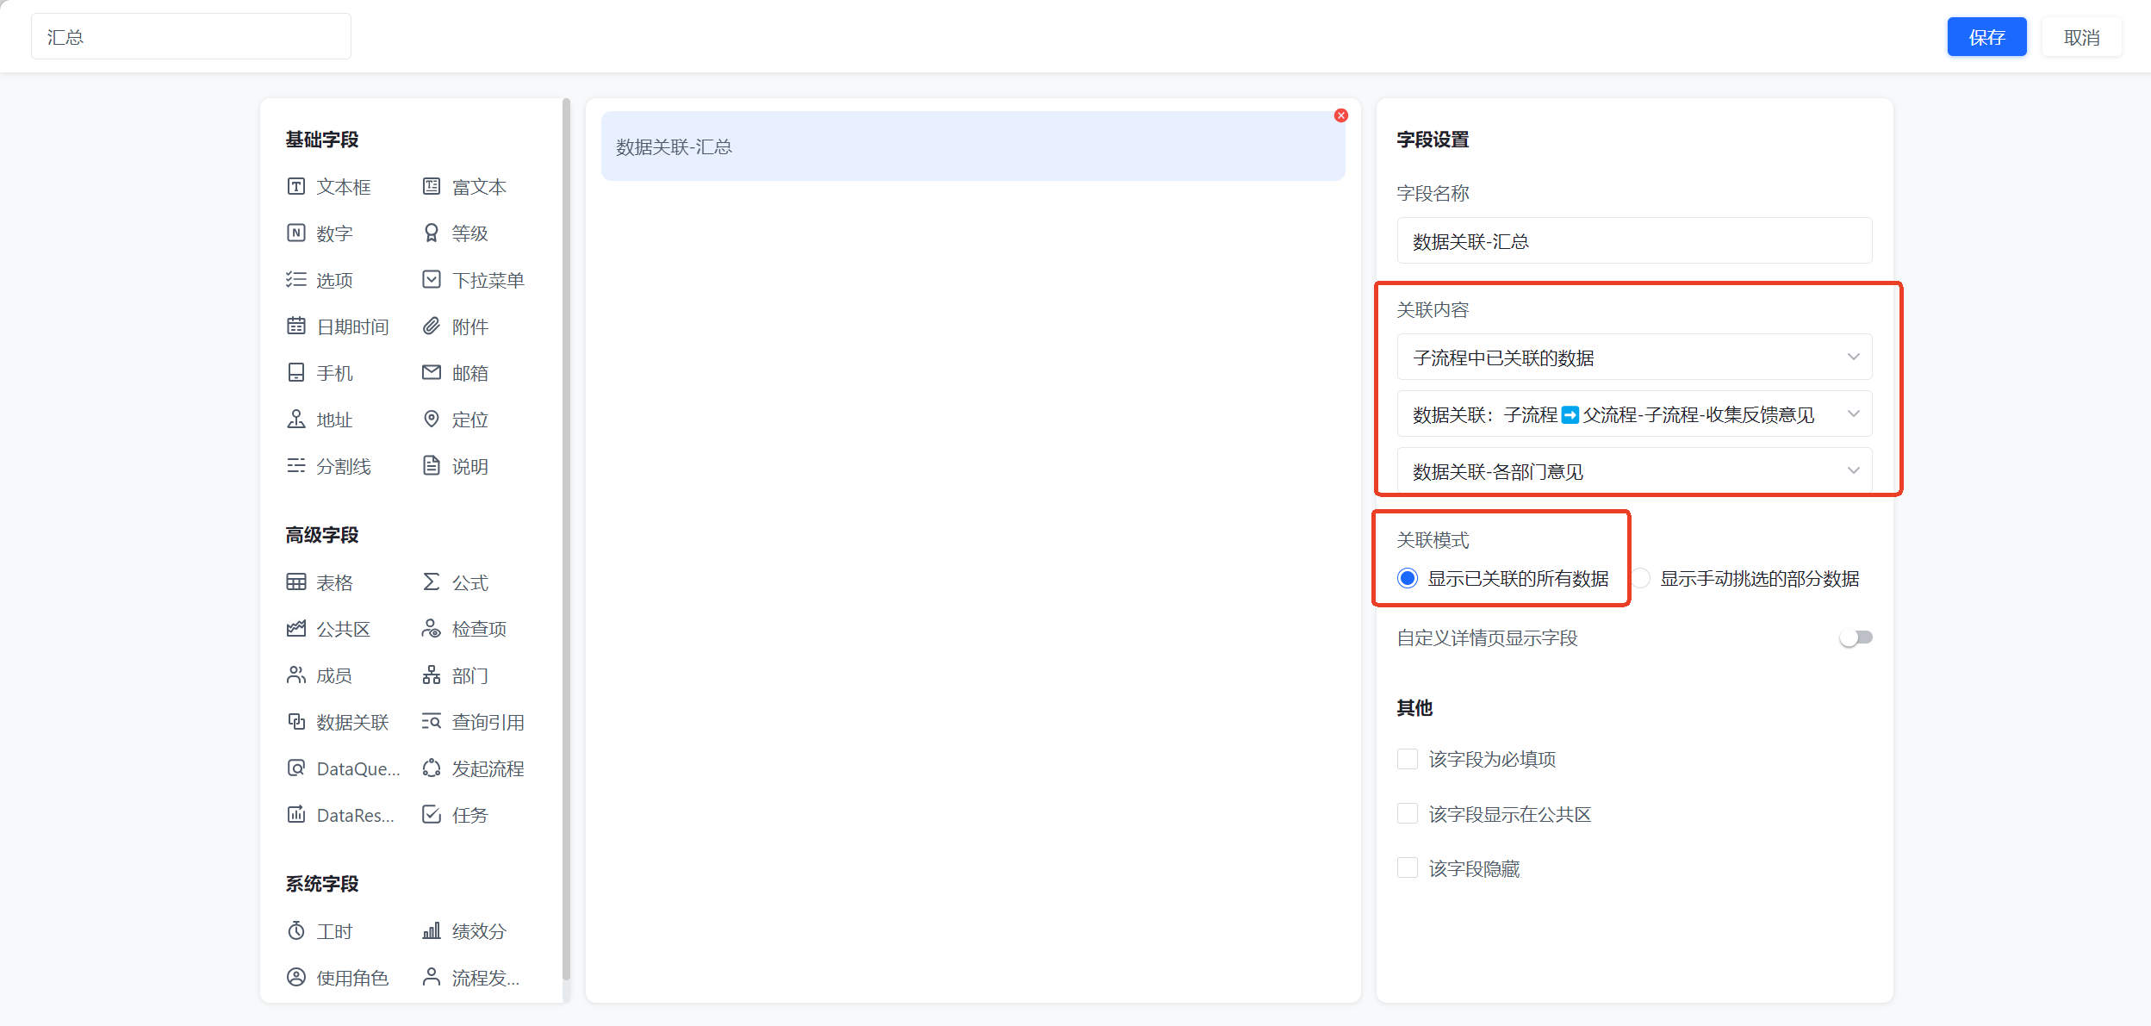Add a 日期时间 date field
Image resolution: width=2151 pixels, height=1026 pixels.
pos(338,326)
